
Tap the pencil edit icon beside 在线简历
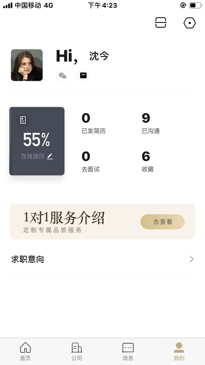(50, 156)
